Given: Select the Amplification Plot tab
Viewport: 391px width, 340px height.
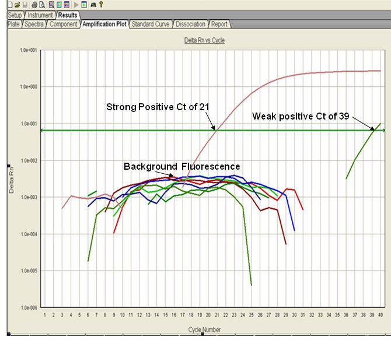Looking at the screenshot, I should (104, 24).
